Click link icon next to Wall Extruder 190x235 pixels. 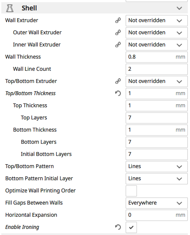pyautogui.click(x=118, y=20)
